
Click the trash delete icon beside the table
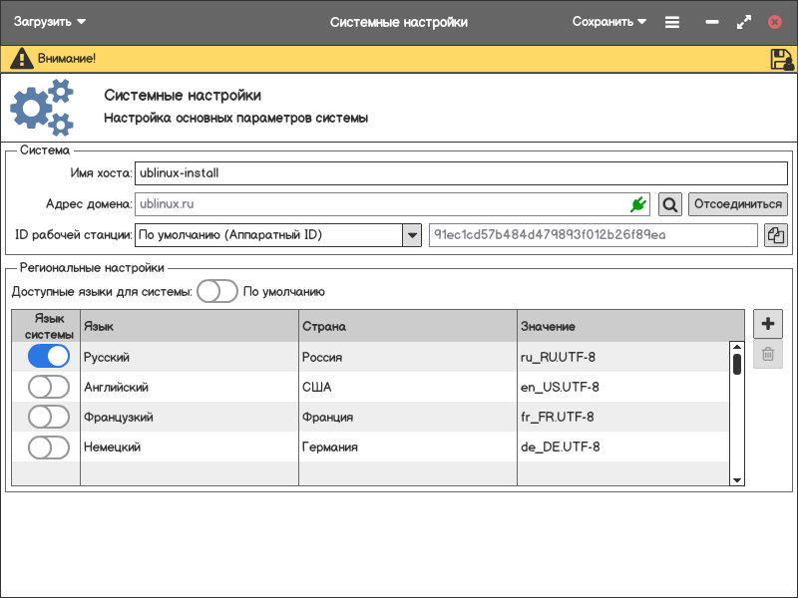click(767, 354)
